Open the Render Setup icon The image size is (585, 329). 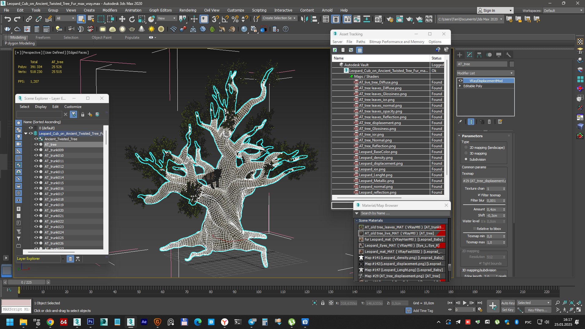390,19
